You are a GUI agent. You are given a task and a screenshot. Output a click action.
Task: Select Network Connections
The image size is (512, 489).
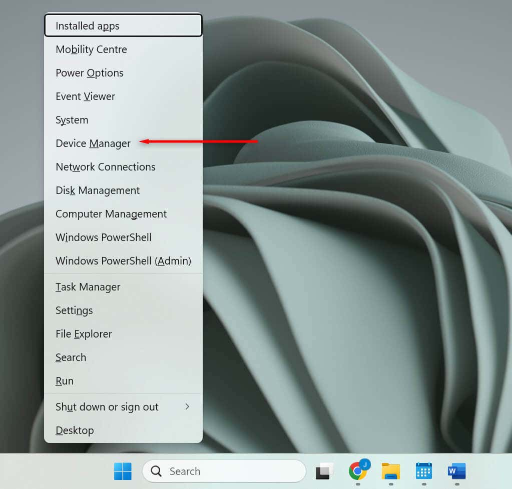click(x=106, y=167)
